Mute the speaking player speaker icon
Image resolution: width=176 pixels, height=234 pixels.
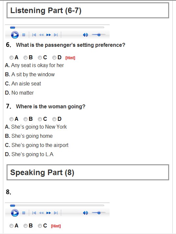(85, 213)
